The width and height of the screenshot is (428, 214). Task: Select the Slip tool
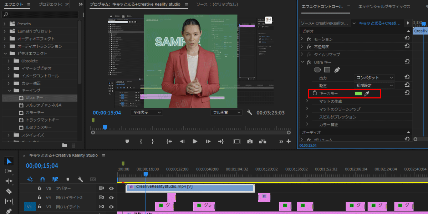pyautogui.click(x=9, y=201)
